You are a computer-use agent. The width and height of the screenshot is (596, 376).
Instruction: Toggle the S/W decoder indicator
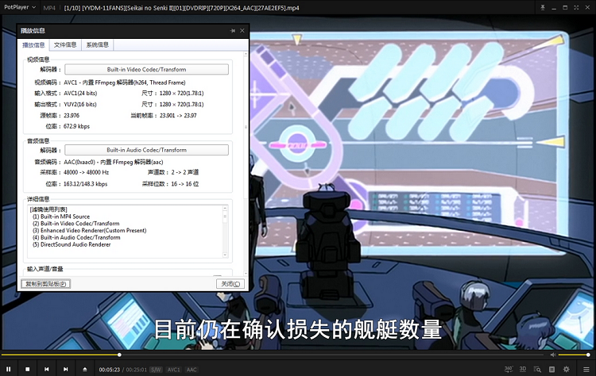pyautogui.click(x=156, y=370)
